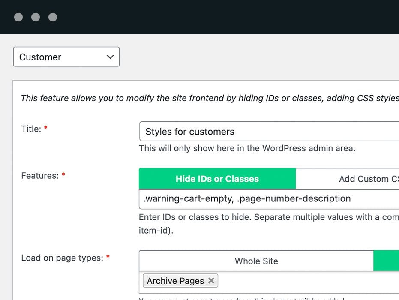Click the Load on page types label
Viewport: 399px width, 300px height.
(62, 258)
